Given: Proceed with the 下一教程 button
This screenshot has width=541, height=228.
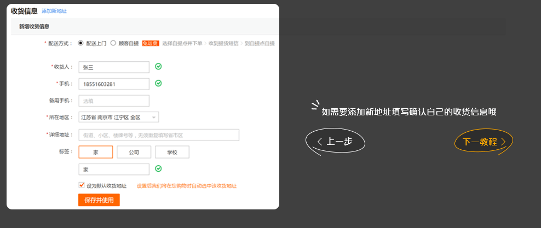Looking at the screenshot, I should (x=484, y=142).
